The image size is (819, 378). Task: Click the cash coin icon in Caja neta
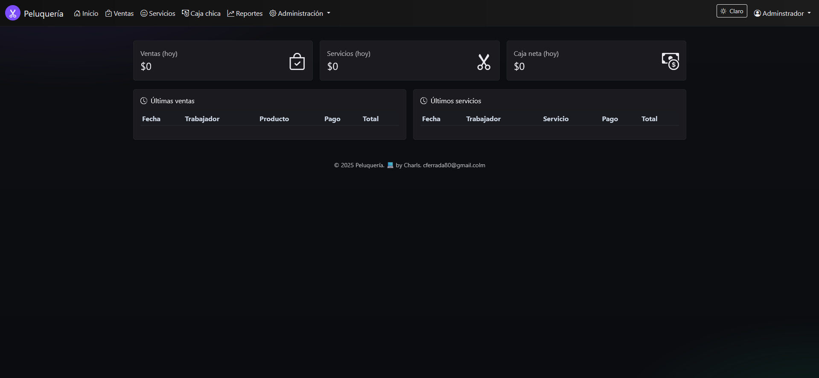(x=670, y=61)
